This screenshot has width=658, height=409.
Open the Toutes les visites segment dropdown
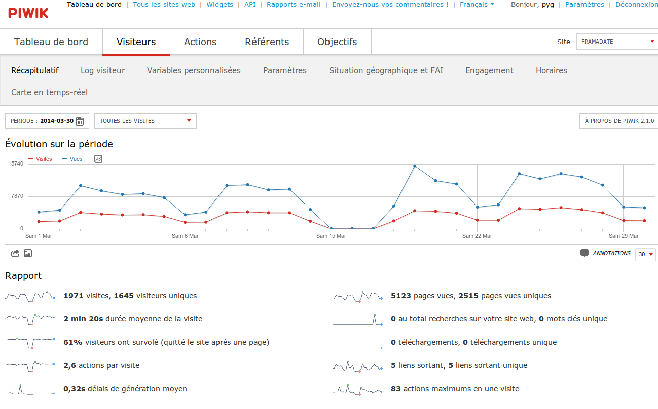coord(145,121)
